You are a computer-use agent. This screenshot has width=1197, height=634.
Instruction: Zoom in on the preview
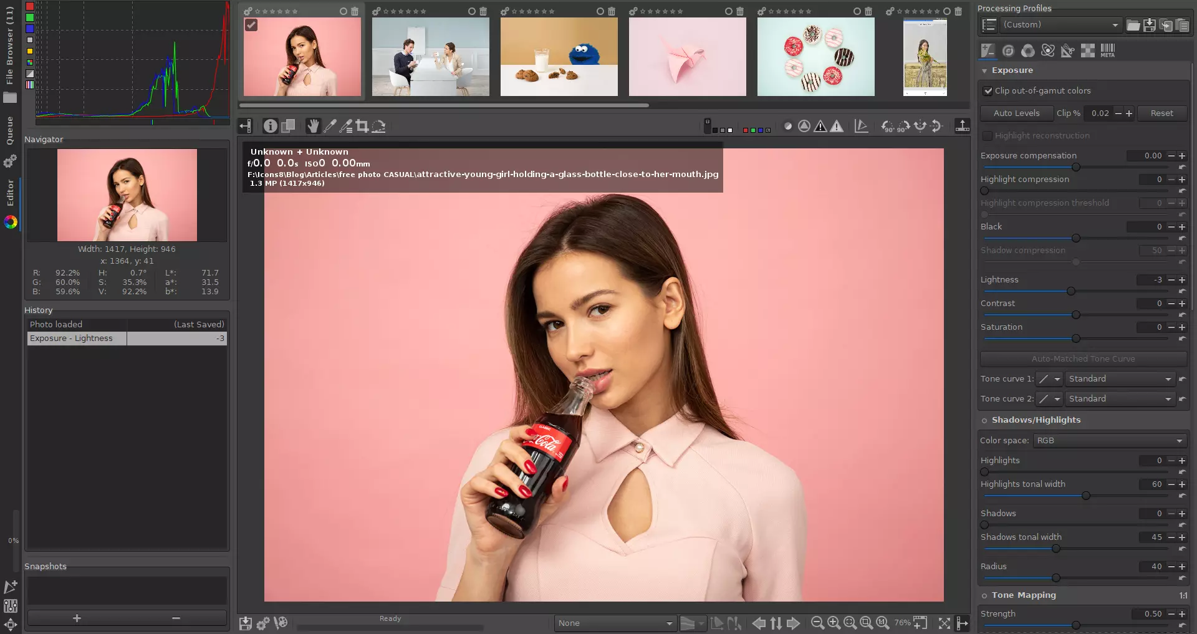click(x=834, y=623)
